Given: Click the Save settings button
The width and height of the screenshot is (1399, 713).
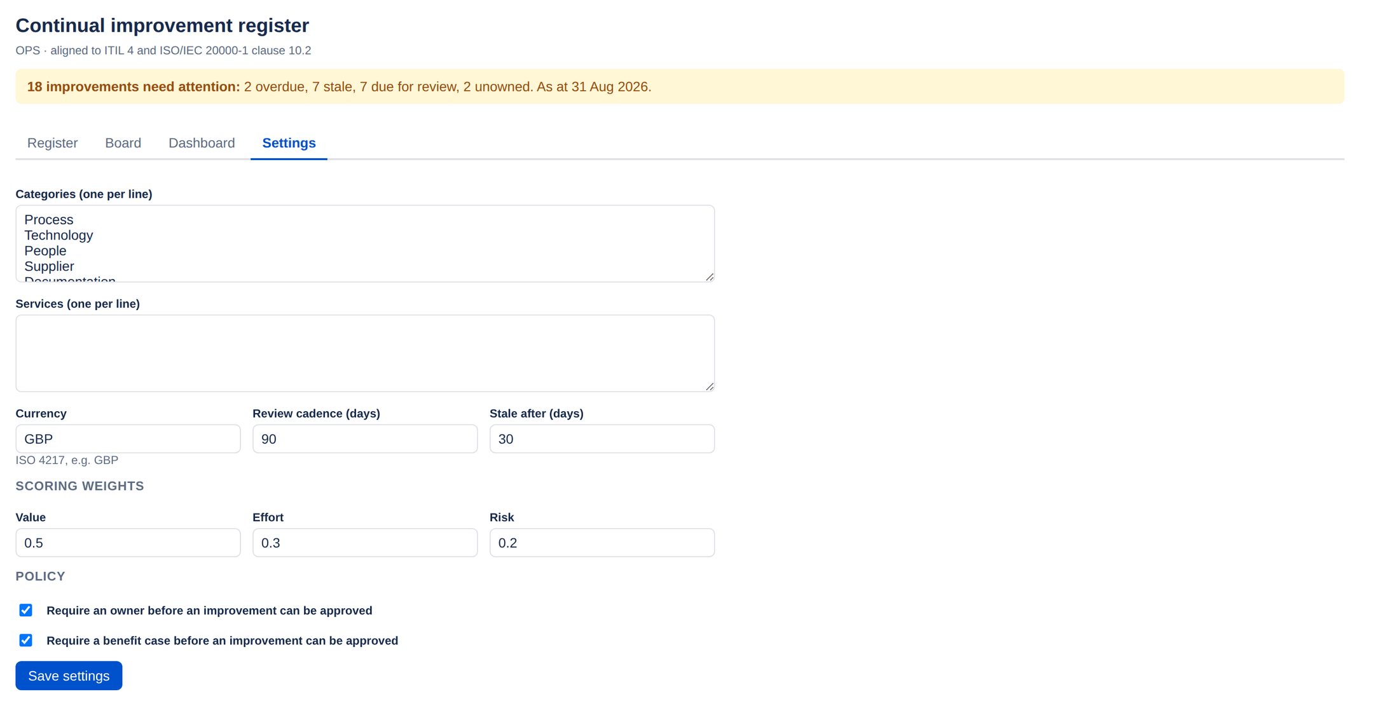Looking at the screenshot, I should click(x=69, y=676).
